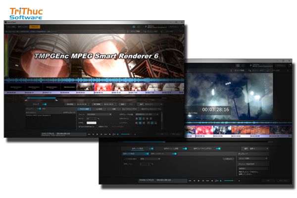Click scrollbar beside the text alignment icon rows
Viewport: 297px width, 198px height.
pyautogui.click(x=161, y=120)
